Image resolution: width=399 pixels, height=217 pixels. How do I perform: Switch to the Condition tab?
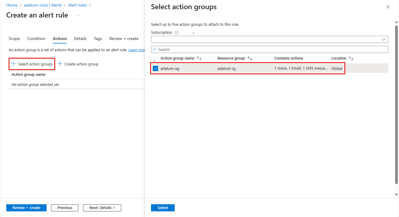click(x=36, y=38)
